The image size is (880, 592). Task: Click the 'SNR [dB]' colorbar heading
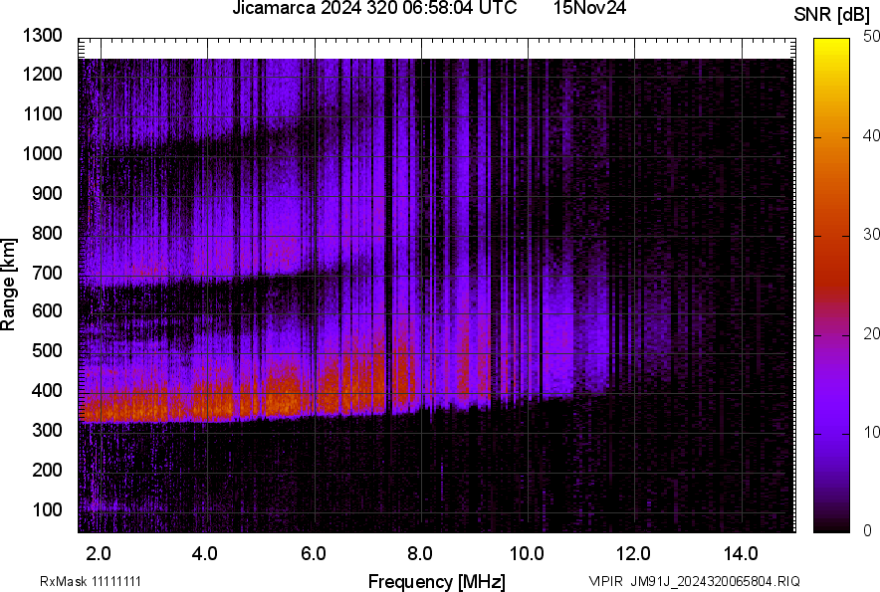[x=830, y=14]
